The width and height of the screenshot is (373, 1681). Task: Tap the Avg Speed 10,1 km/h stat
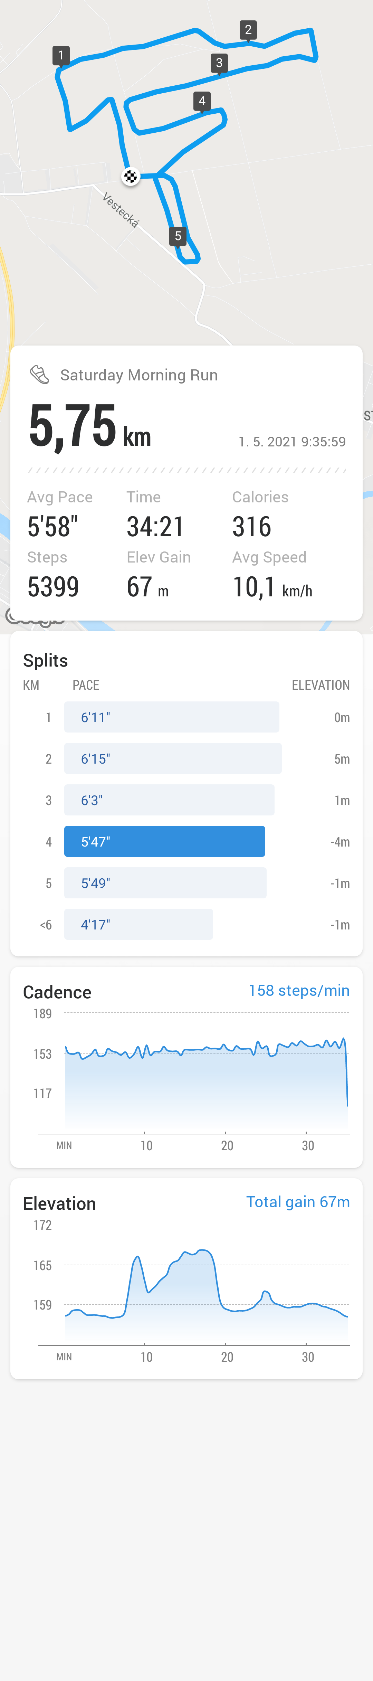coord(272,576)
